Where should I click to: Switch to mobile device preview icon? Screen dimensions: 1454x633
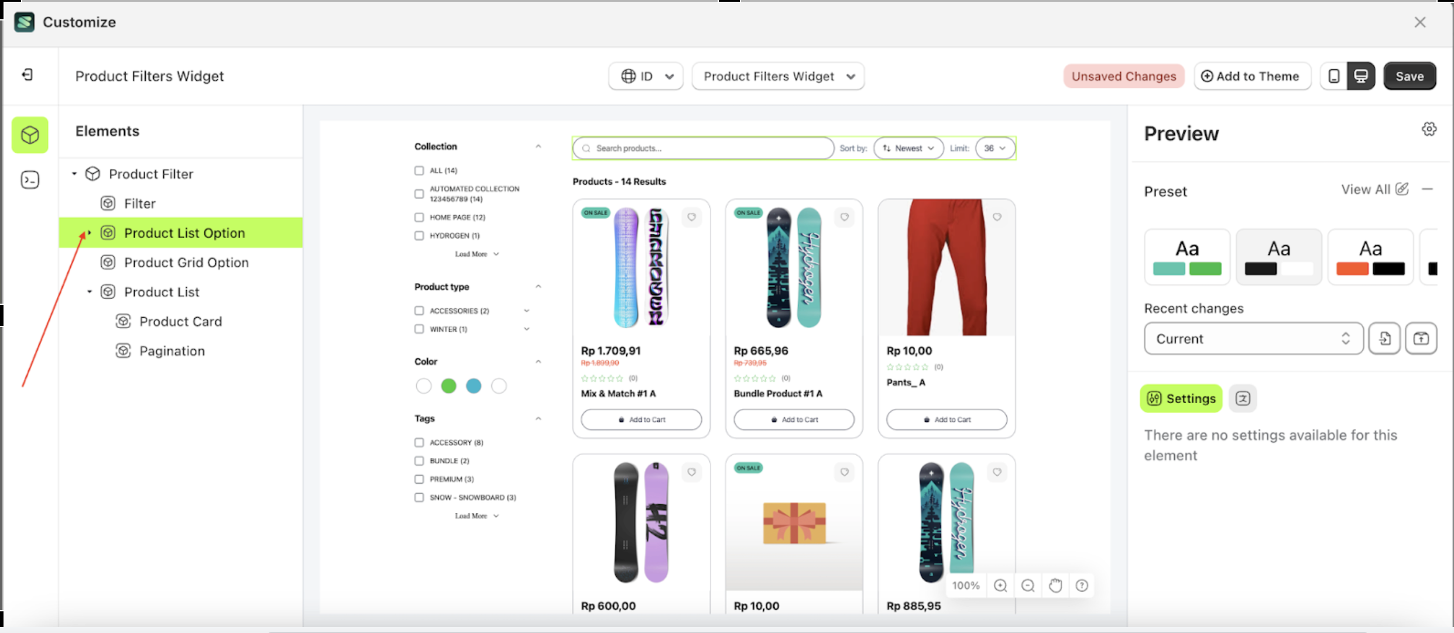point(1334,76)
